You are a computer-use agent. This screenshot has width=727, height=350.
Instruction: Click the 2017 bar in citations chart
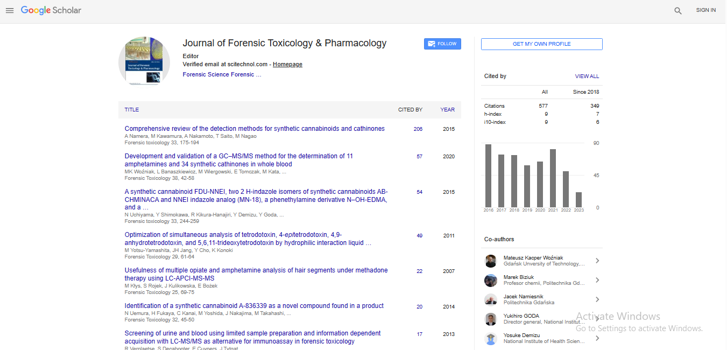502,181
